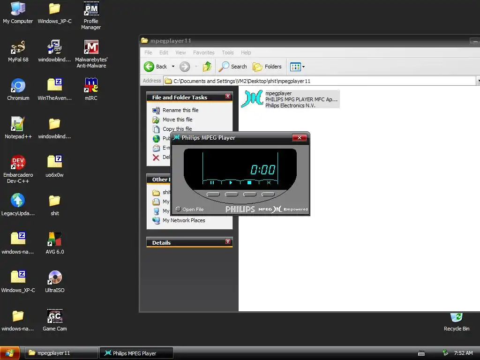Click the time display showing 0:00
This screenshot has width=480, height=360.
pos(263,169)
